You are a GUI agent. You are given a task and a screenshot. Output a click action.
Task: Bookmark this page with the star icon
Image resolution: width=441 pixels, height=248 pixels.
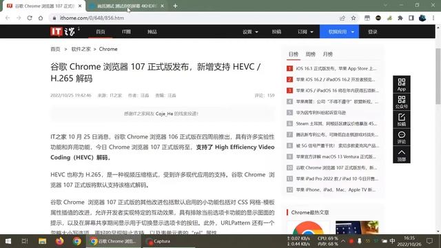pos(353,18)
